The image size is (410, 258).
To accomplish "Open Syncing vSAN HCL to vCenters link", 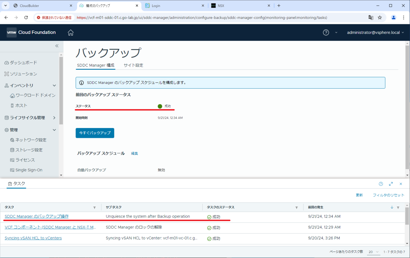I will (33, 238).
